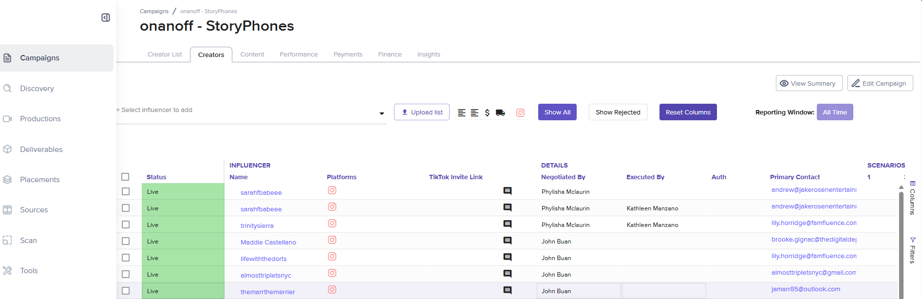Check the box for the Maddie Castellano row
Screen dimensions: 922x299
pos(126,241)
